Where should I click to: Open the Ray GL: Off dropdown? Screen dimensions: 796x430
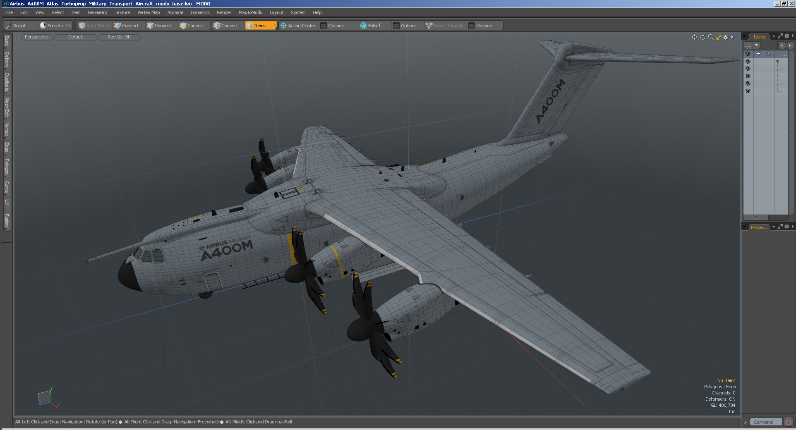tap(119, 37)
